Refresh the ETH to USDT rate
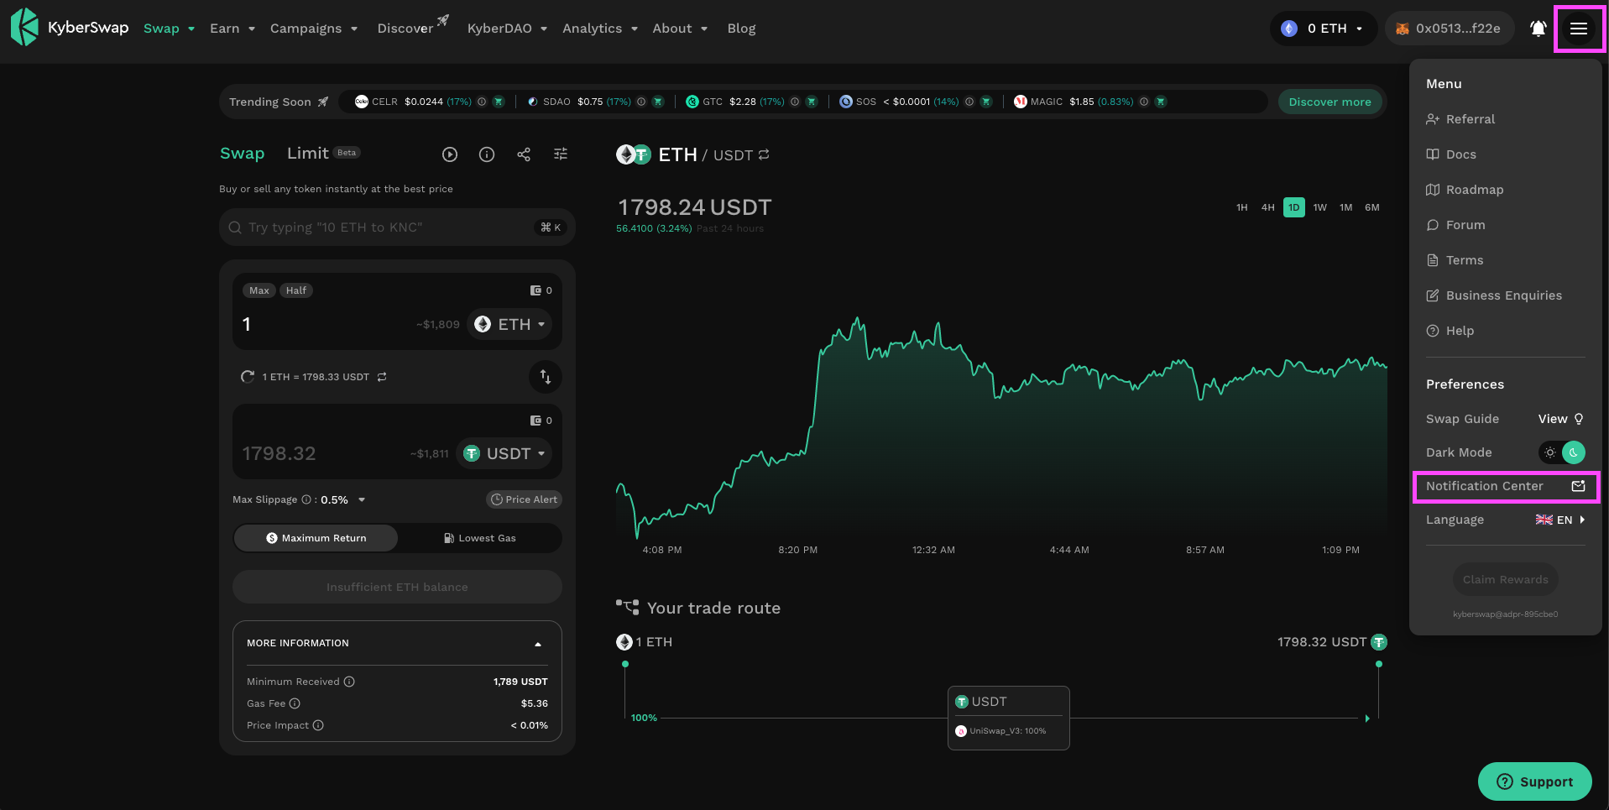This screenshot has height=810, width=1609. tap(248, 377)
